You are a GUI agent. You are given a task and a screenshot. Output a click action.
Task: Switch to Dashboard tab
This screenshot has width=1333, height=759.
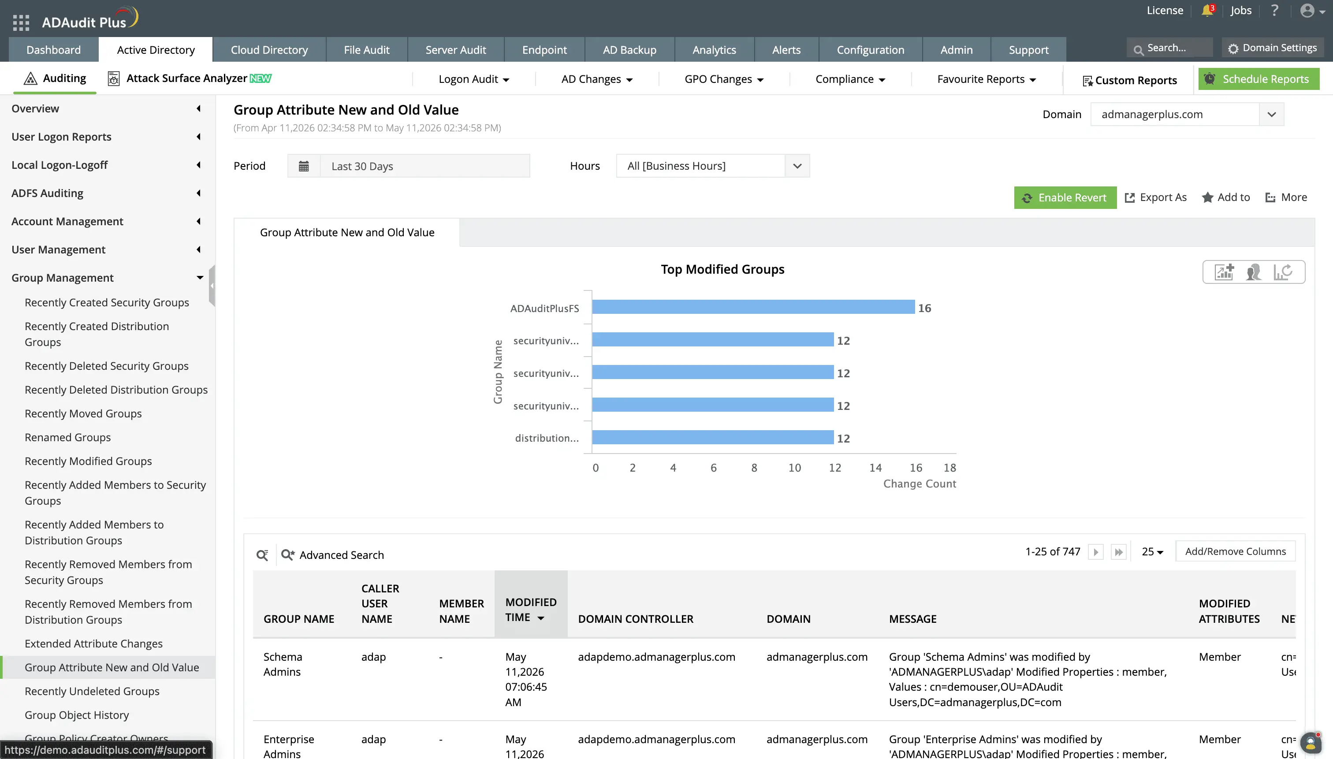54,49
